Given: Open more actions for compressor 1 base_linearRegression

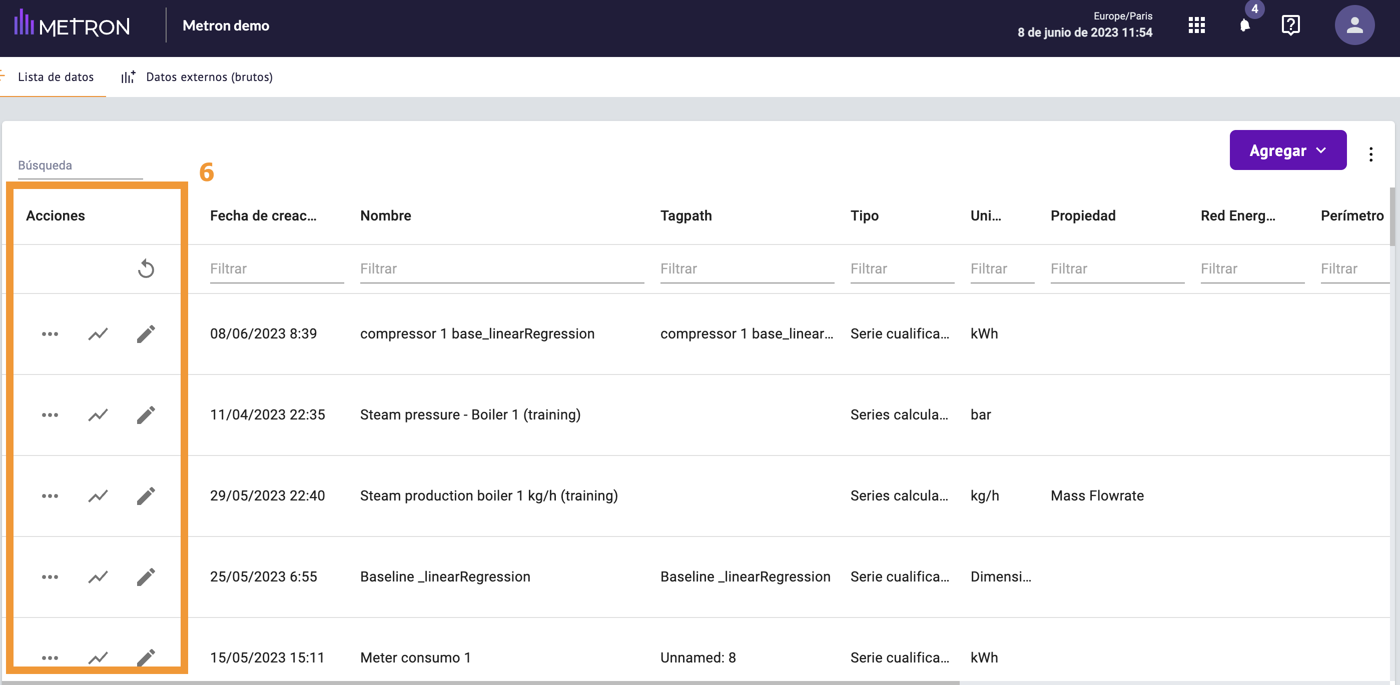Looking at the screenshot, I should coord(50,334).
